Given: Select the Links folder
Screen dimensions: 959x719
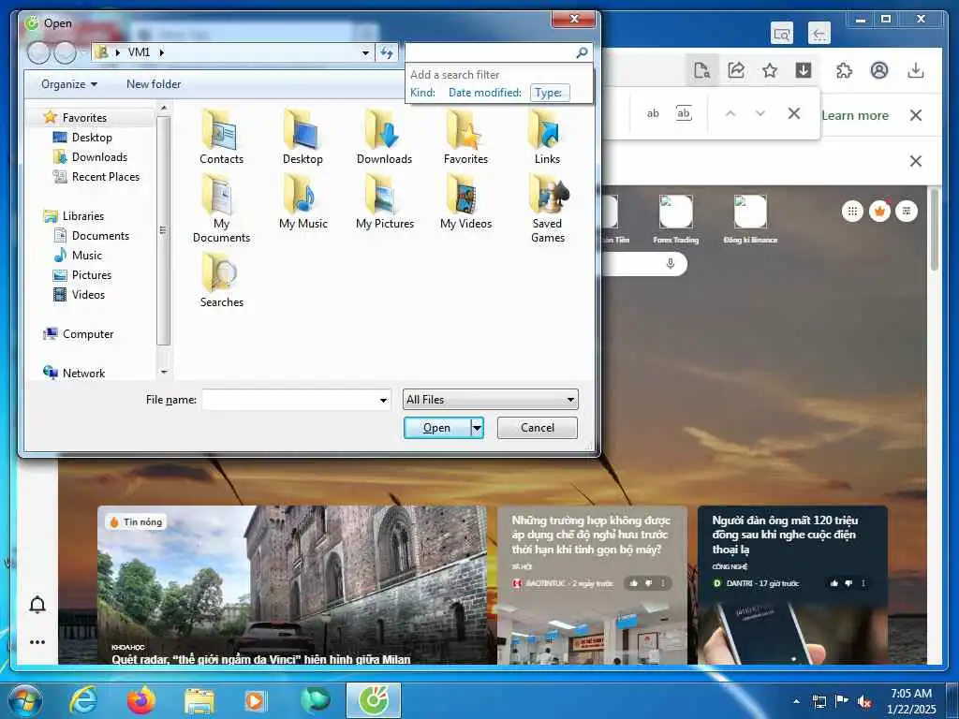Looking at the screenshot, I should tap(547, 137).
